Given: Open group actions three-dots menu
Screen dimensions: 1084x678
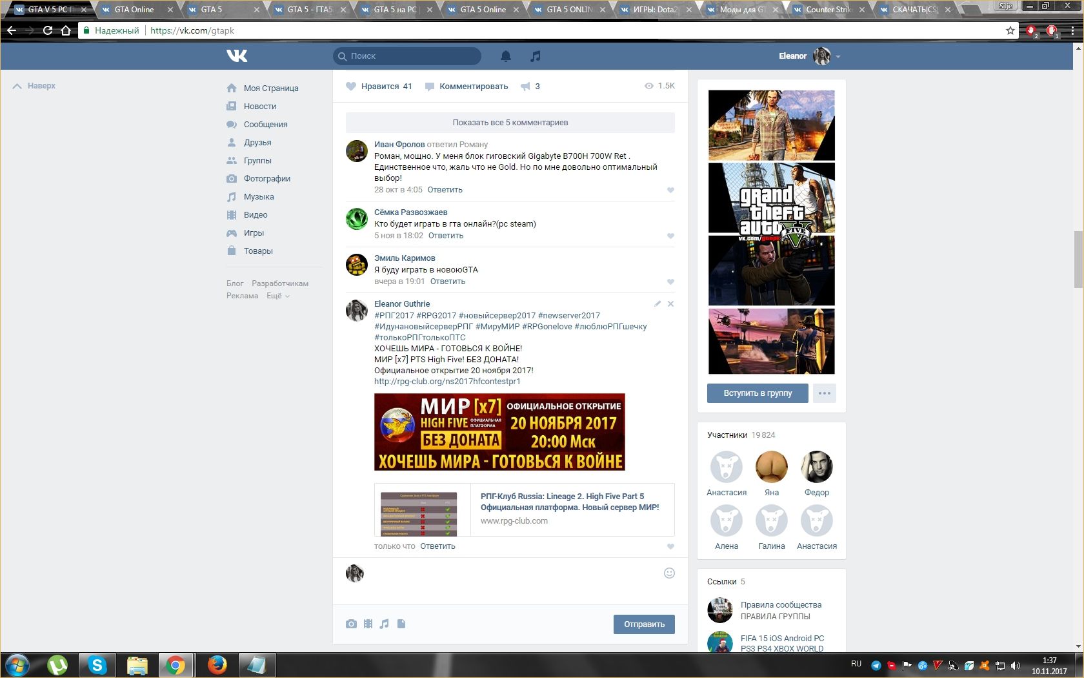Looking at the screenshot, I should [825, 393].
